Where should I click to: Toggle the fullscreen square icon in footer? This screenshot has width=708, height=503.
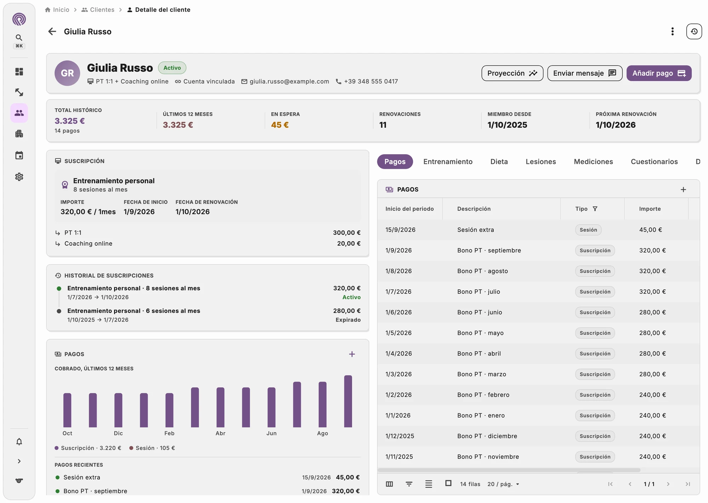tap(448, 483)
